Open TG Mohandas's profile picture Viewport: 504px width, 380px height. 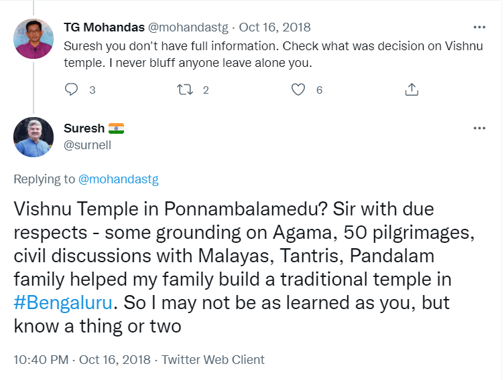coord(34,38)
